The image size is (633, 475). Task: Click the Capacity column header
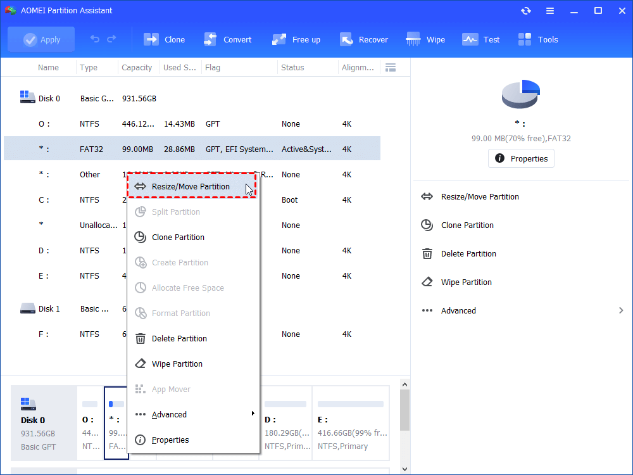point(137,68)
